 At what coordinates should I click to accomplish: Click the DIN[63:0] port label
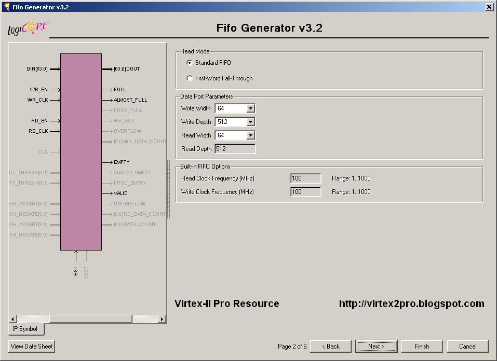[37, 68]
